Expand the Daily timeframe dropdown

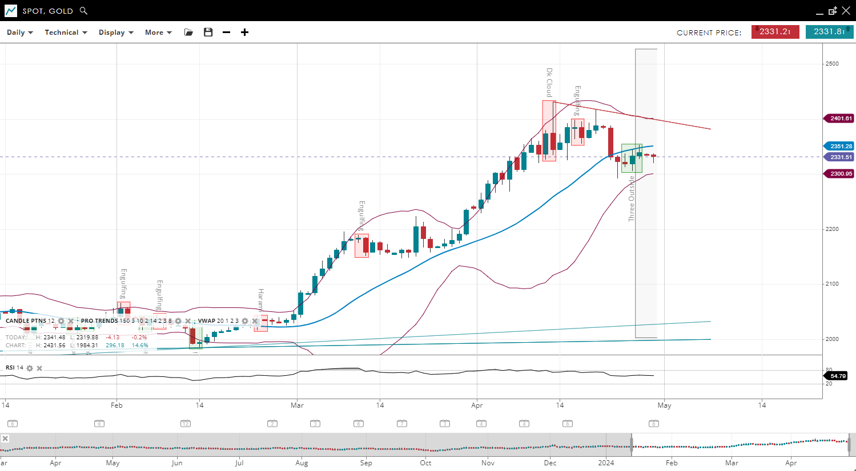20,33
